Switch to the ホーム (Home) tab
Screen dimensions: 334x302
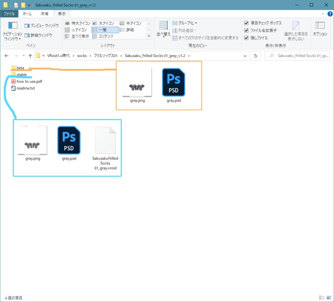tap(27, 14)
